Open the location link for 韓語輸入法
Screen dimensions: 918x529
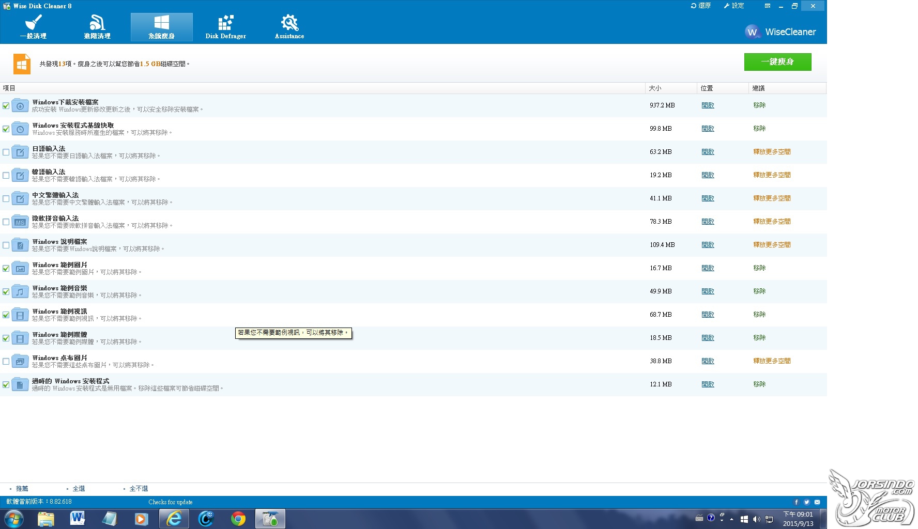click(x=708, y=175)
